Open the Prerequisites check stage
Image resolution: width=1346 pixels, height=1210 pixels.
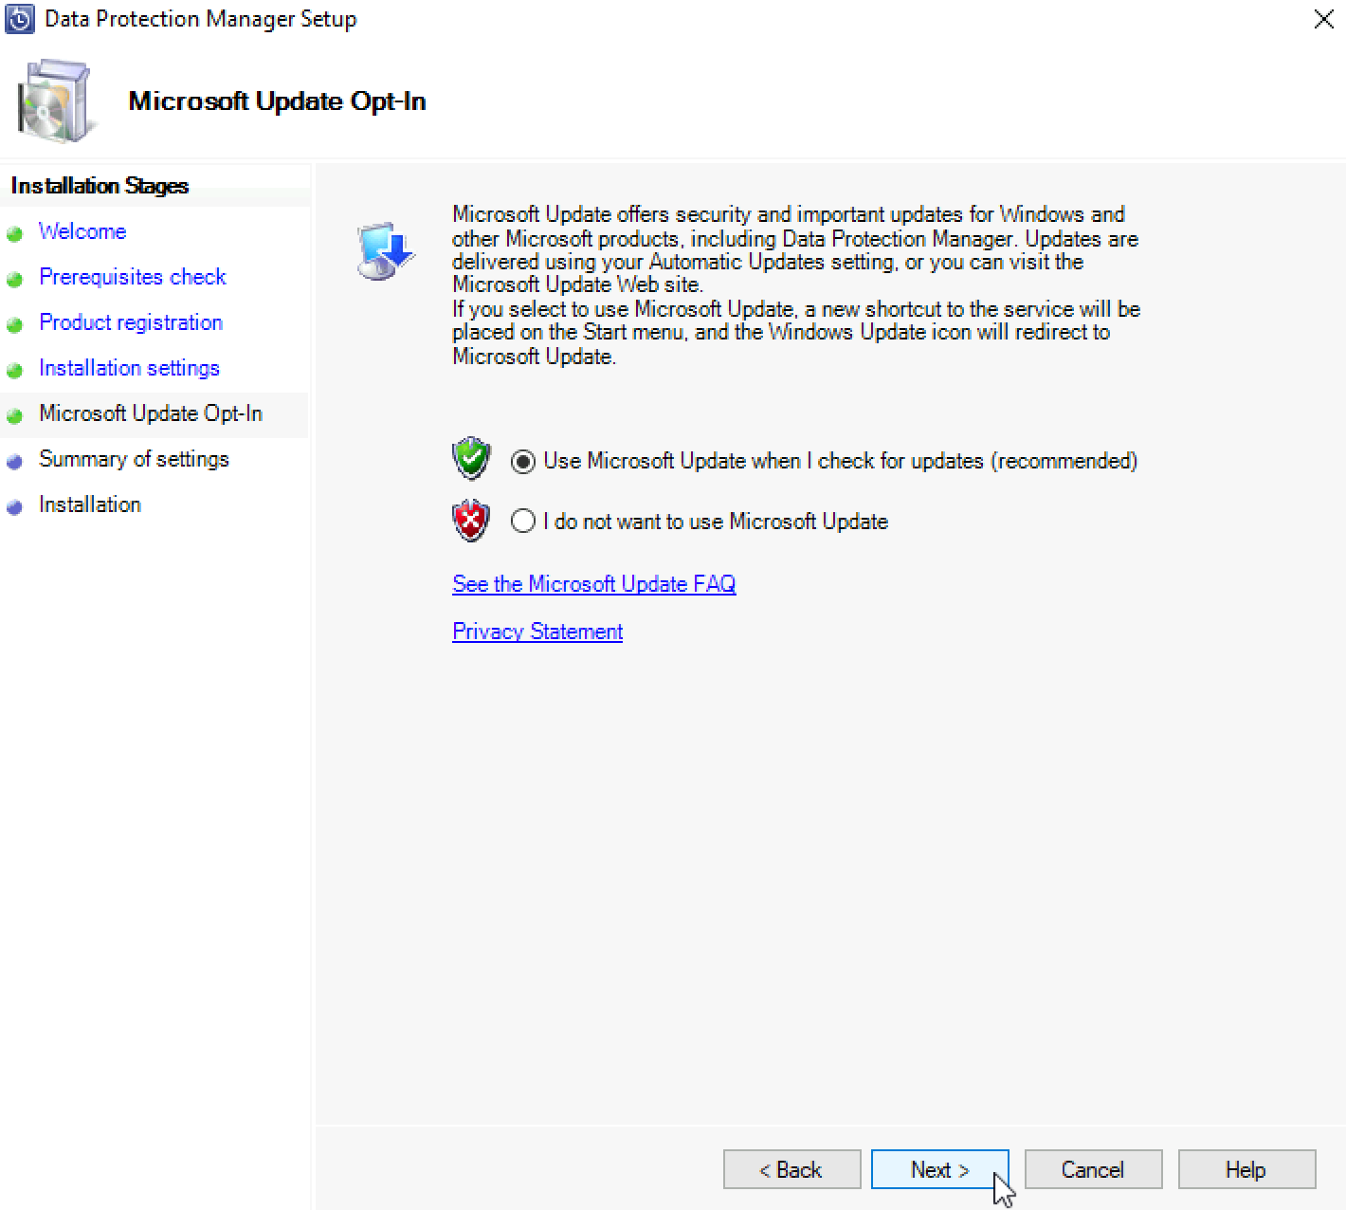(x=133, y=277)
